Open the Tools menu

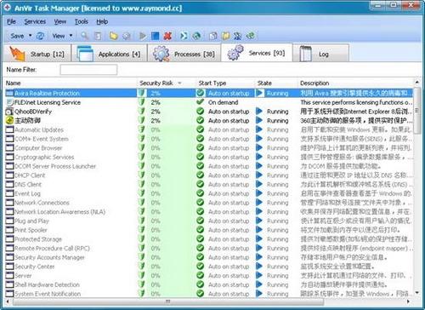point(82,21)
